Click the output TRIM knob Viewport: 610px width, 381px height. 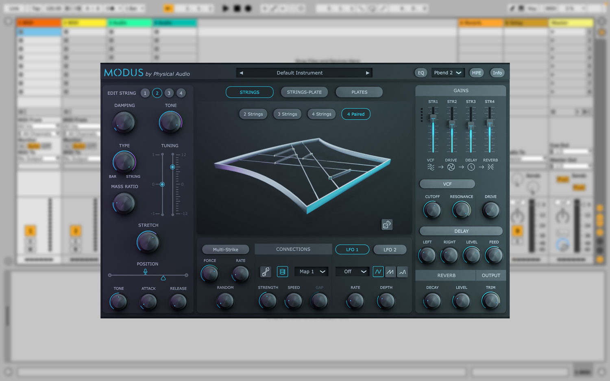pos(490,301)
